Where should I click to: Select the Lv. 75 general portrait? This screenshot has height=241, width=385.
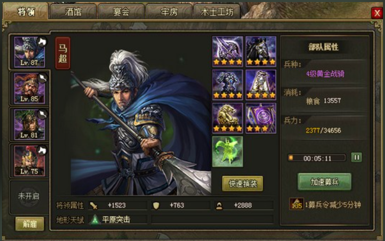(x=30, y=161)
